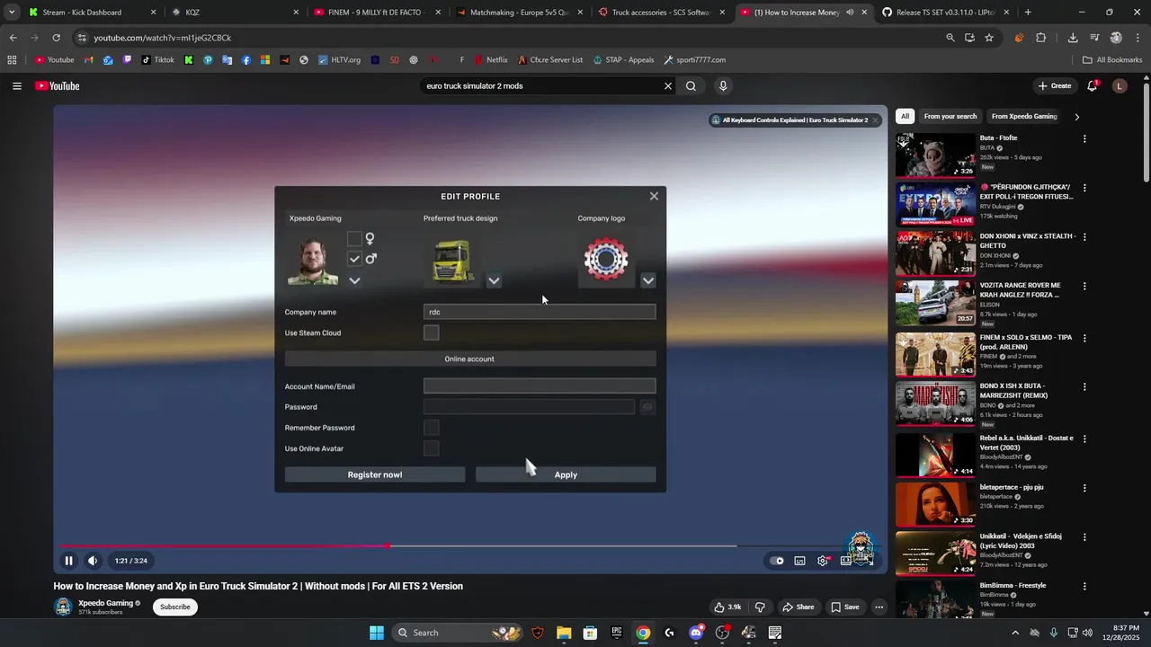This screenshot has width=1151, height=647.
Task: Switch to the KQZ tab
Action: (234, 13)
